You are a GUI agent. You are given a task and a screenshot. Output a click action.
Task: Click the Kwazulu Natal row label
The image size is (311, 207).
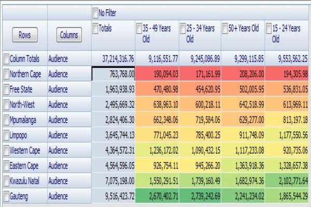[x=24, y=181]
